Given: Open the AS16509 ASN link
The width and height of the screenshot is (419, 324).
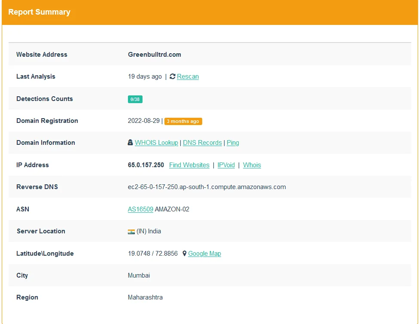Looking at the screenshot, I should (140, 209).
